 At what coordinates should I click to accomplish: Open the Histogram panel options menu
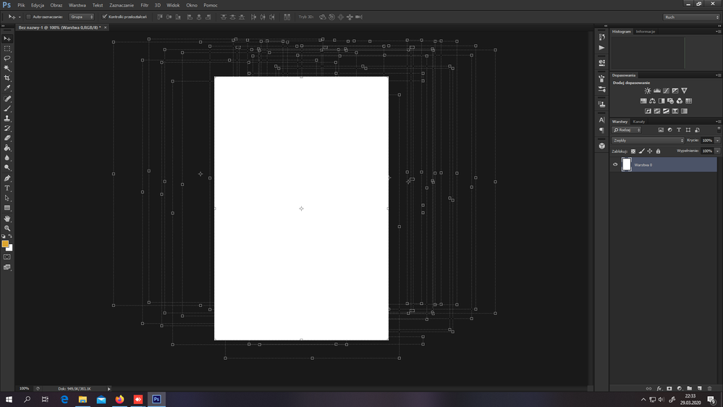point(718,31)
